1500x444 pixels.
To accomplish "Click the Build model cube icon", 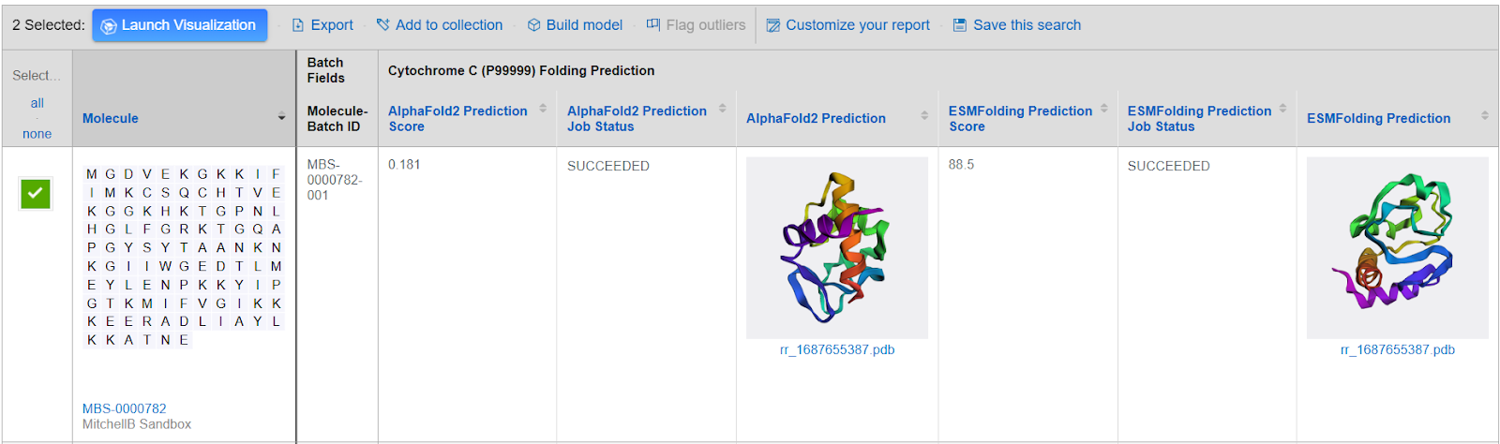I will (x=533, y=25).
